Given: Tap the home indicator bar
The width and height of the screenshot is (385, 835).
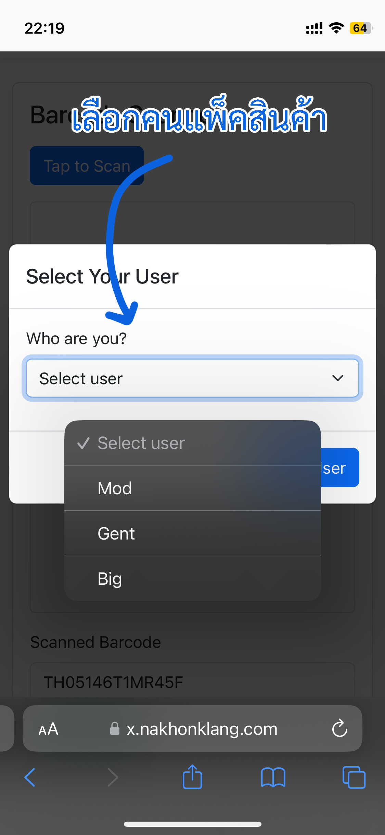Looking at the screenshot, I should click(192, 824).
